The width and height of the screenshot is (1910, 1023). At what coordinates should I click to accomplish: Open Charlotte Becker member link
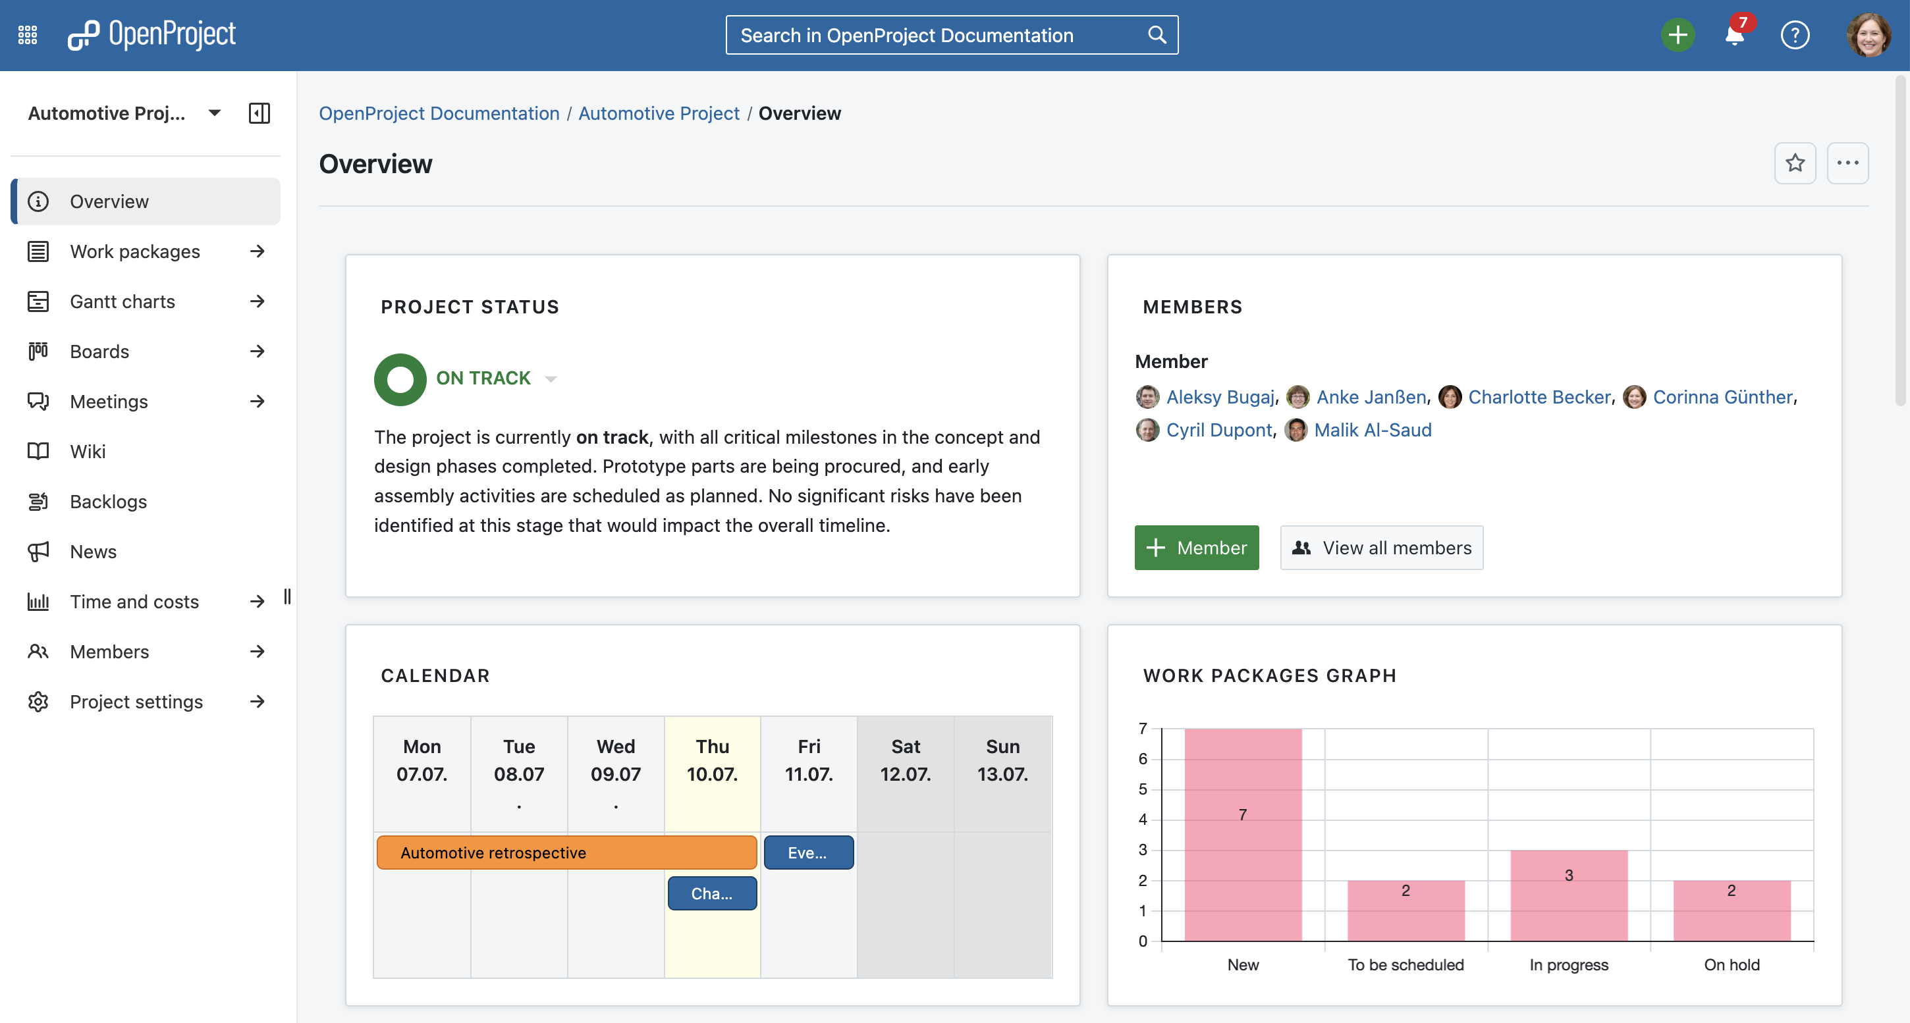tap(1539, 398)
